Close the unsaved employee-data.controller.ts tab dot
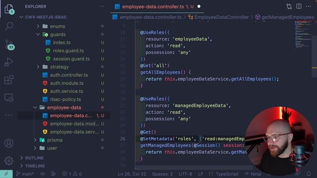This screenshot has height=178, width=317. (199, 6)
